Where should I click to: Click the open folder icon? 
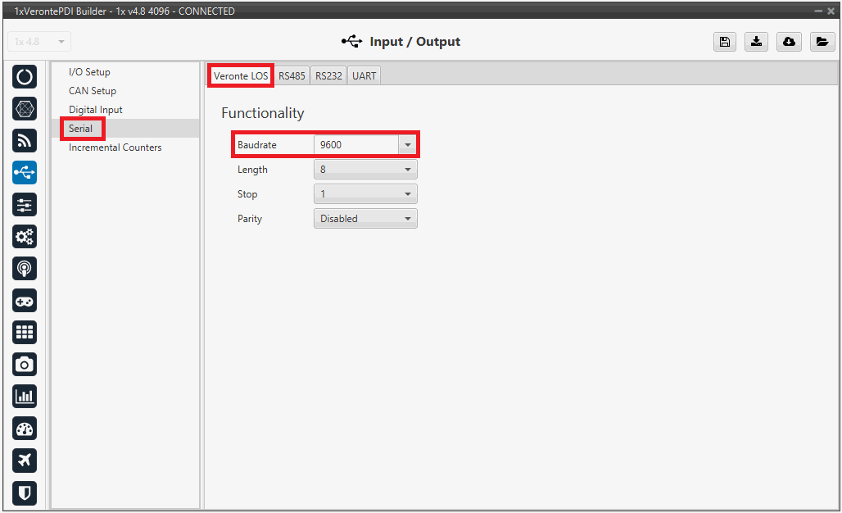click(821, 42)
